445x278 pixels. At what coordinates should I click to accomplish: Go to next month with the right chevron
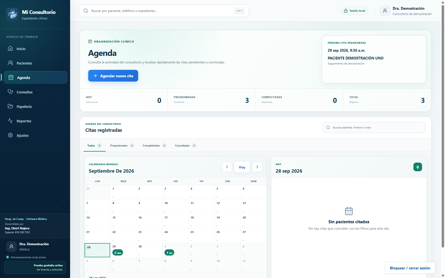click(257, 167)
